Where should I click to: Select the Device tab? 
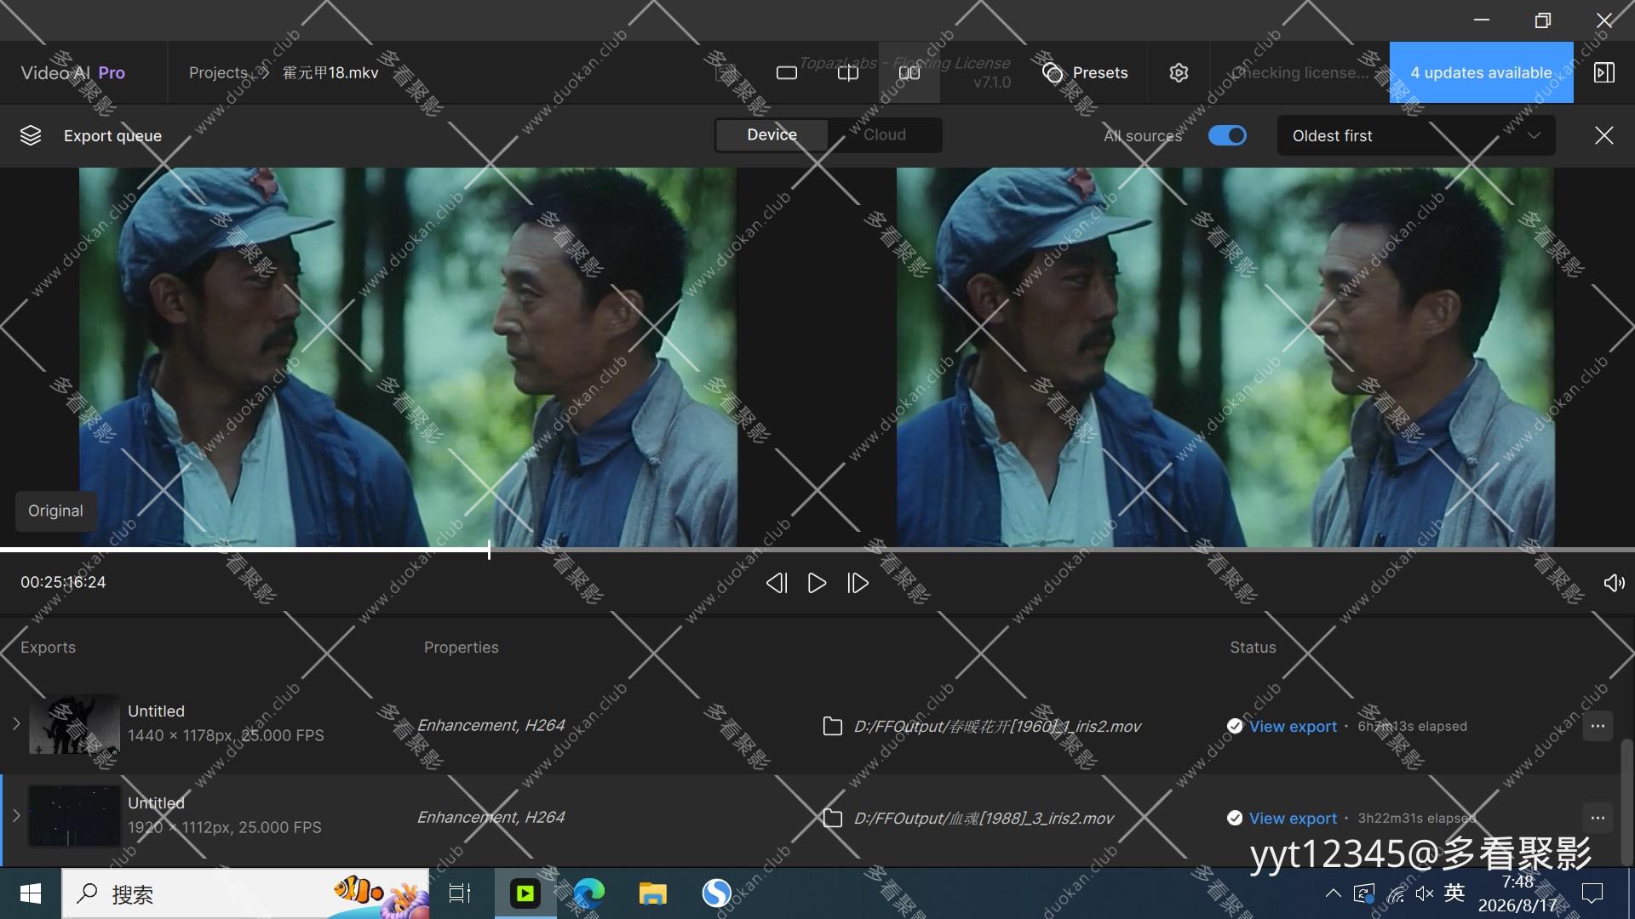coord(772,135)
